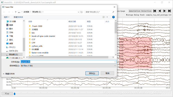
Task: Click the search magnifier icon
Action: [113, 12]
